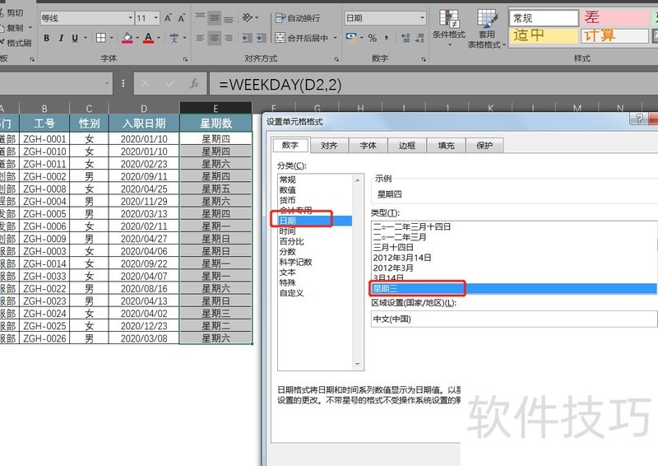Select 星期三 in the type list
658x466 pixels.
pos(514,288)
